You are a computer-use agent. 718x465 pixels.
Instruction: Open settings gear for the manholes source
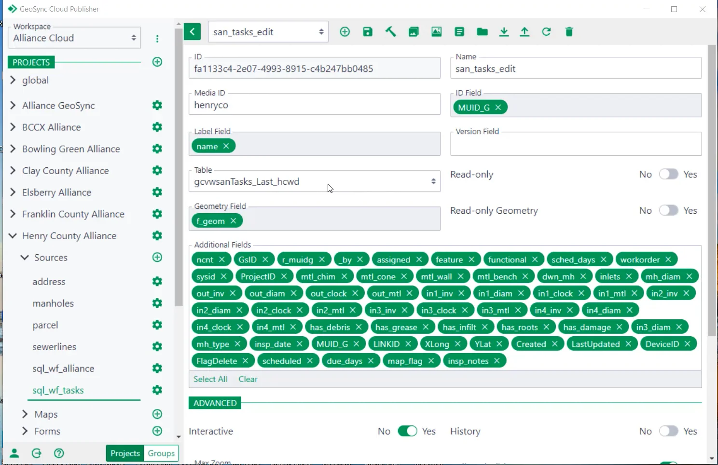coord(157,303)
